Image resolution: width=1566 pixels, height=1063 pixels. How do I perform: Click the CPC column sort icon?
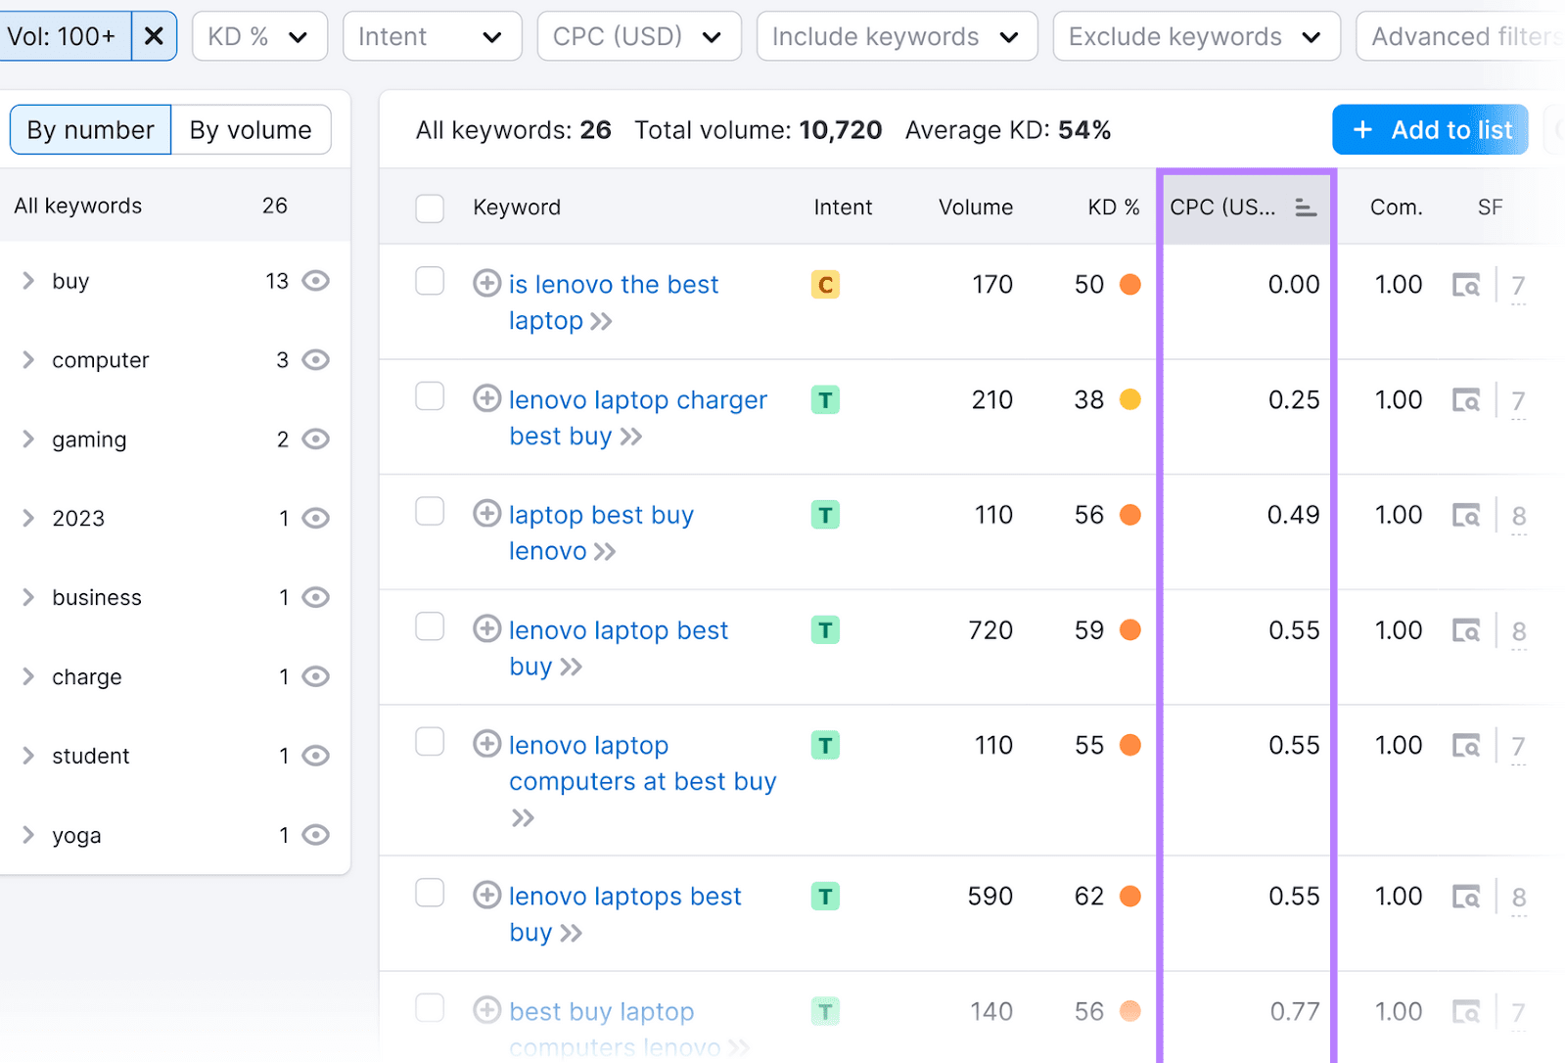(1305, 208)
